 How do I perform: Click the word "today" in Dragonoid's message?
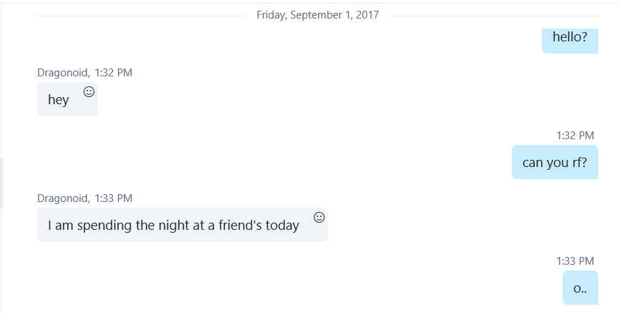[282, 226]
